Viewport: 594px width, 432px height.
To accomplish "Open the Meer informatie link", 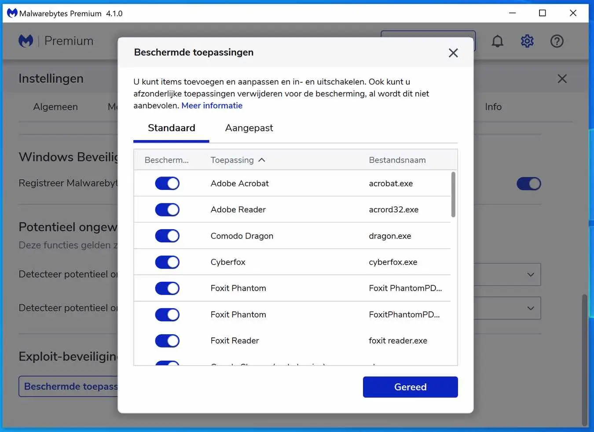I will point(212,106).
